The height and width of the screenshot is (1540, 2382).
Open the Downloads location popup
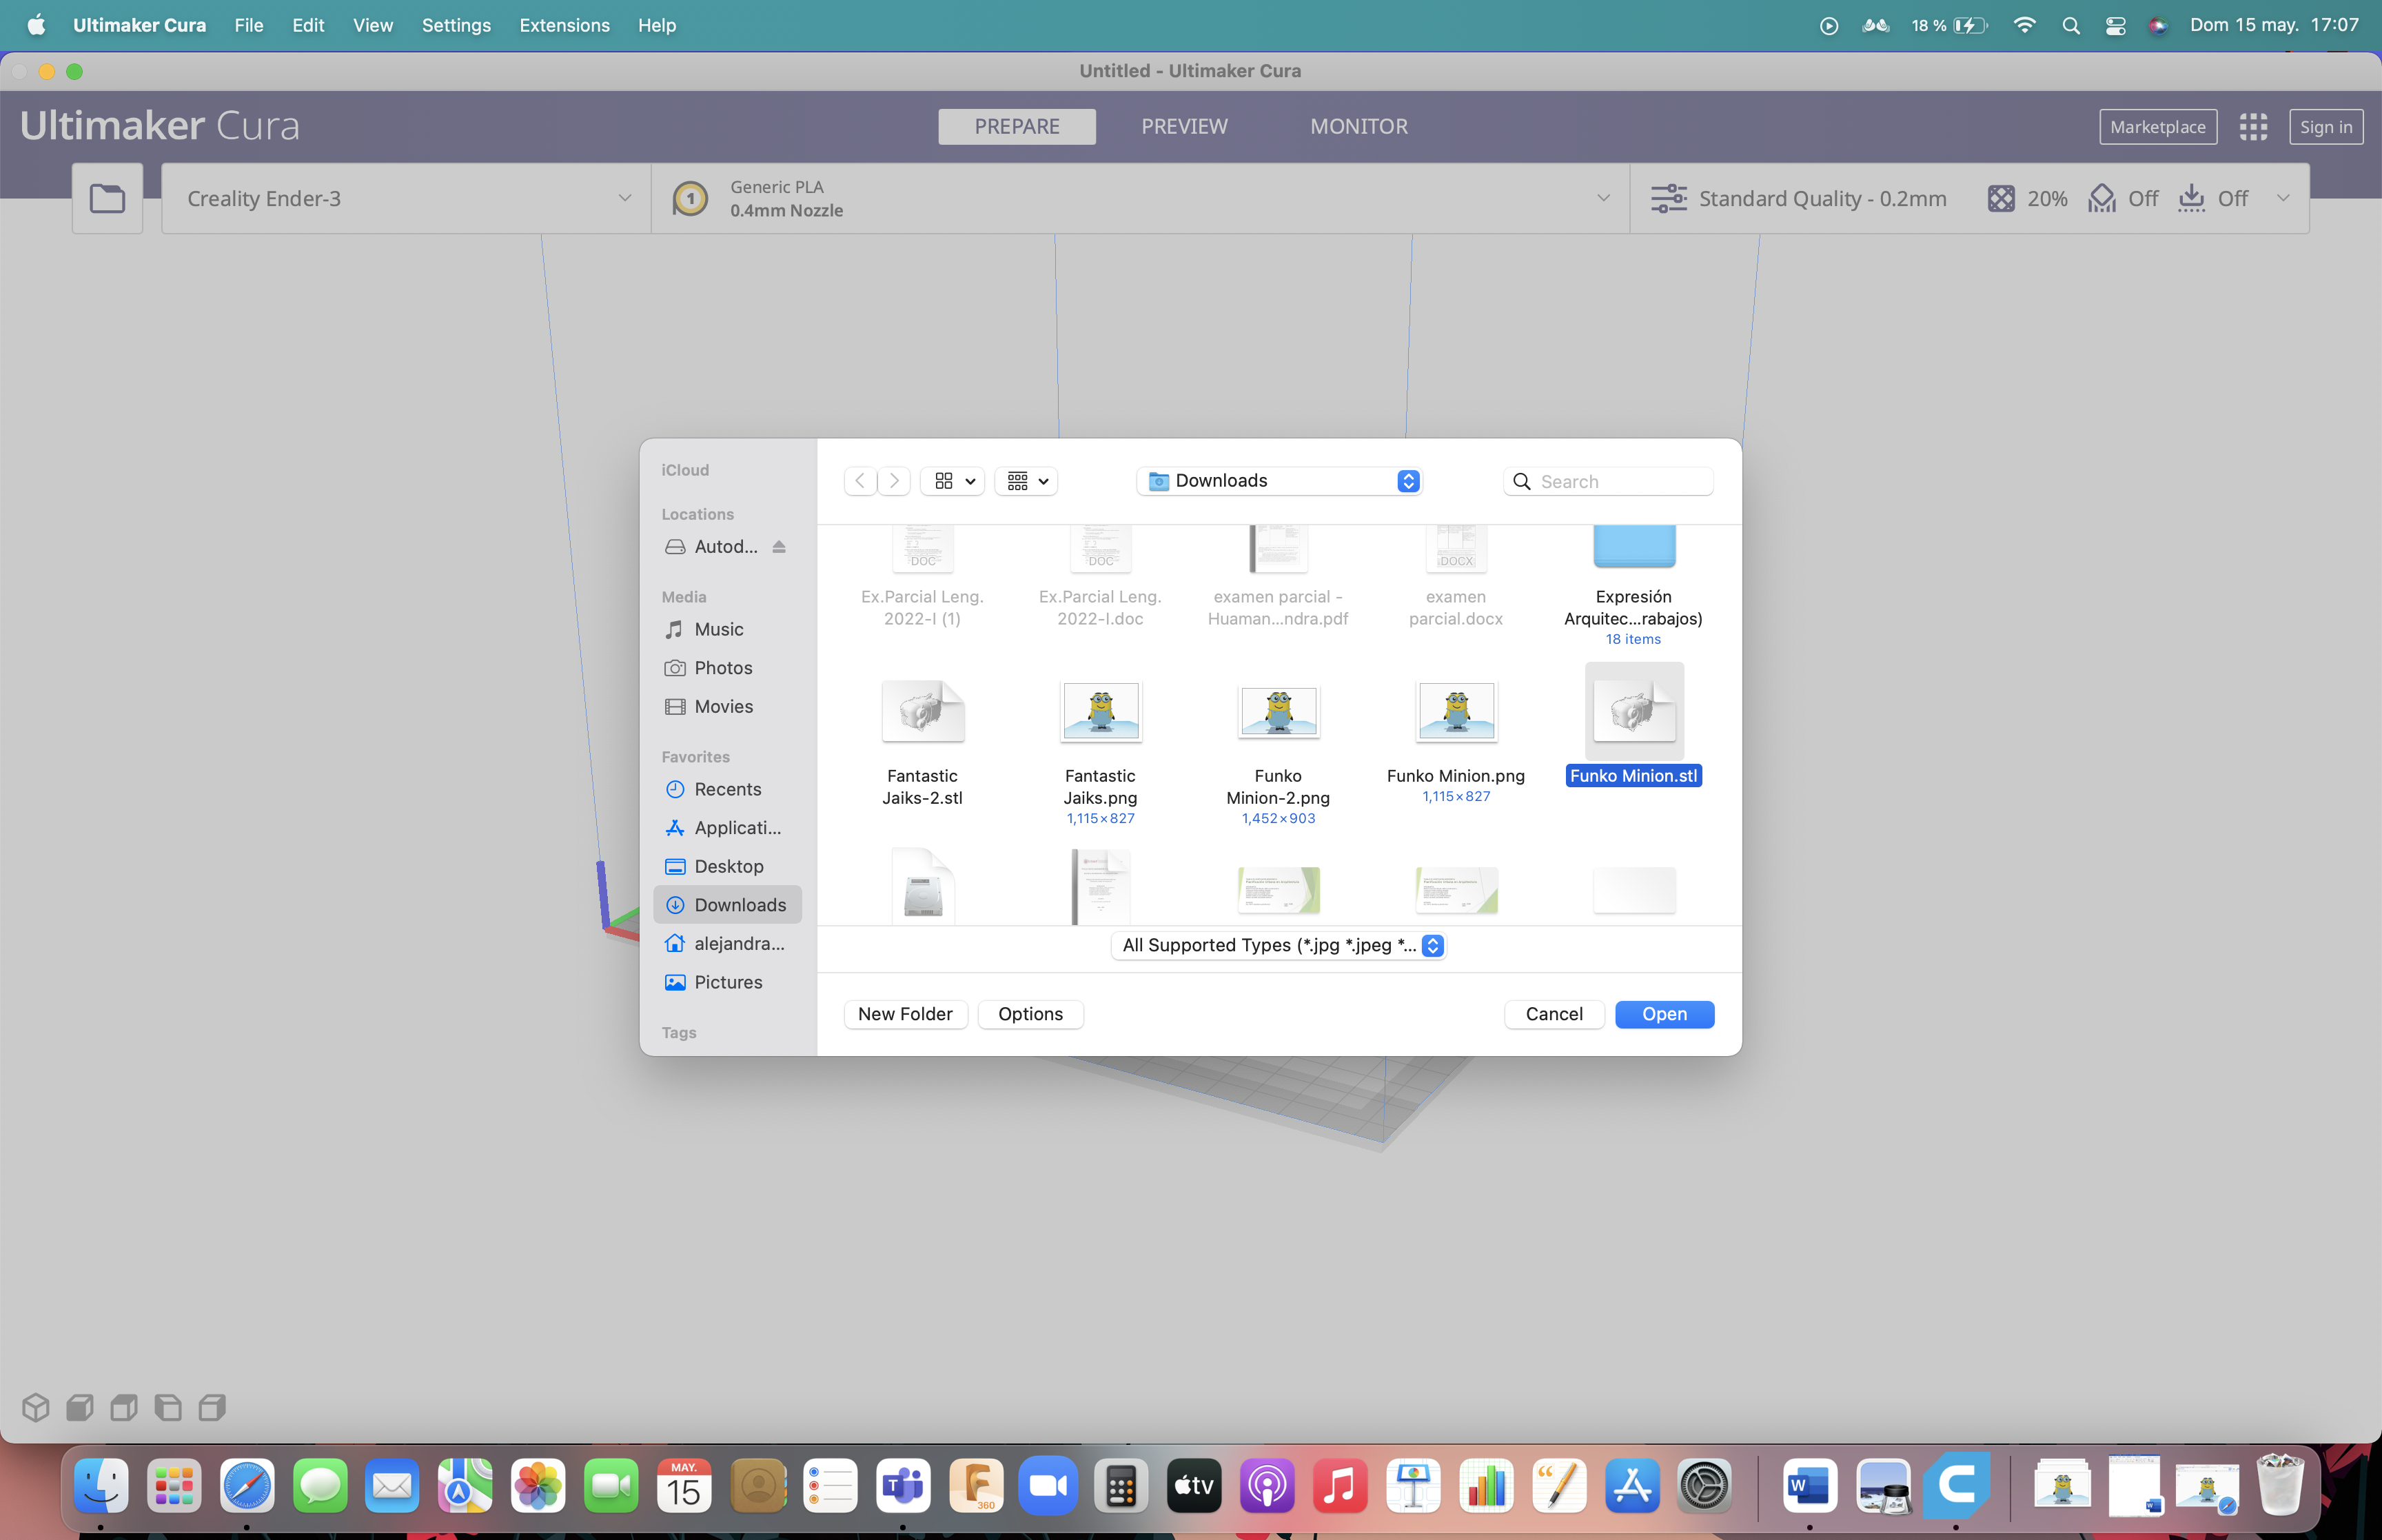point(1279,481)
